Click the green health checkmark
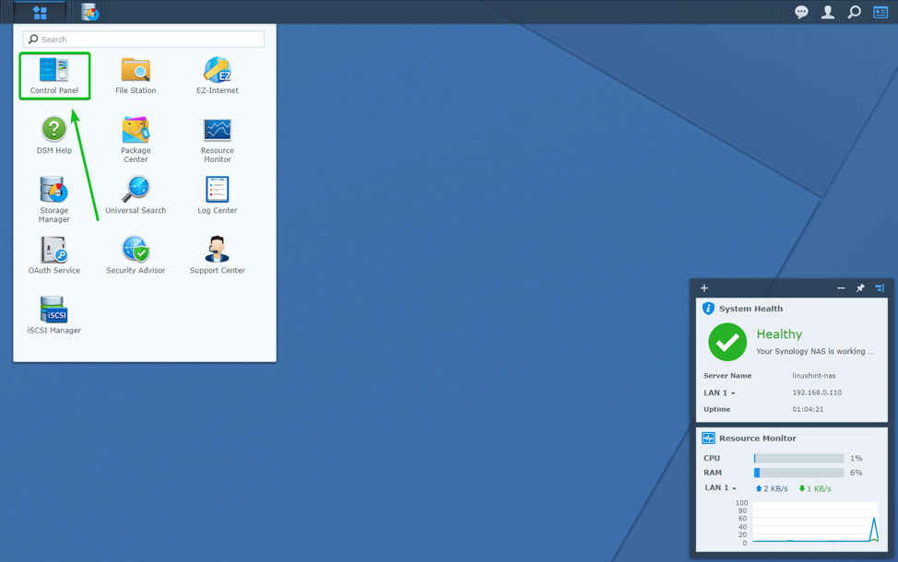Viewport: 898px width, 562px height. [x=727, y=342]
